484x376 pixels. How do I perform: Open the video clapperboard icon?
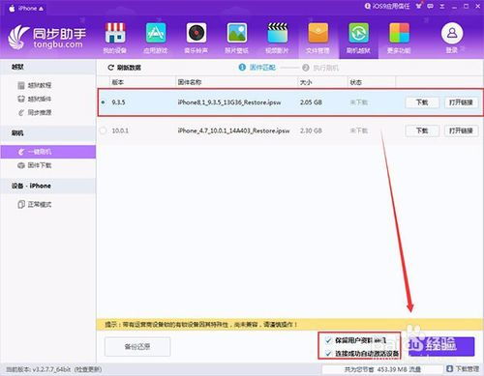pyautogui.click(x=278, y=33)
